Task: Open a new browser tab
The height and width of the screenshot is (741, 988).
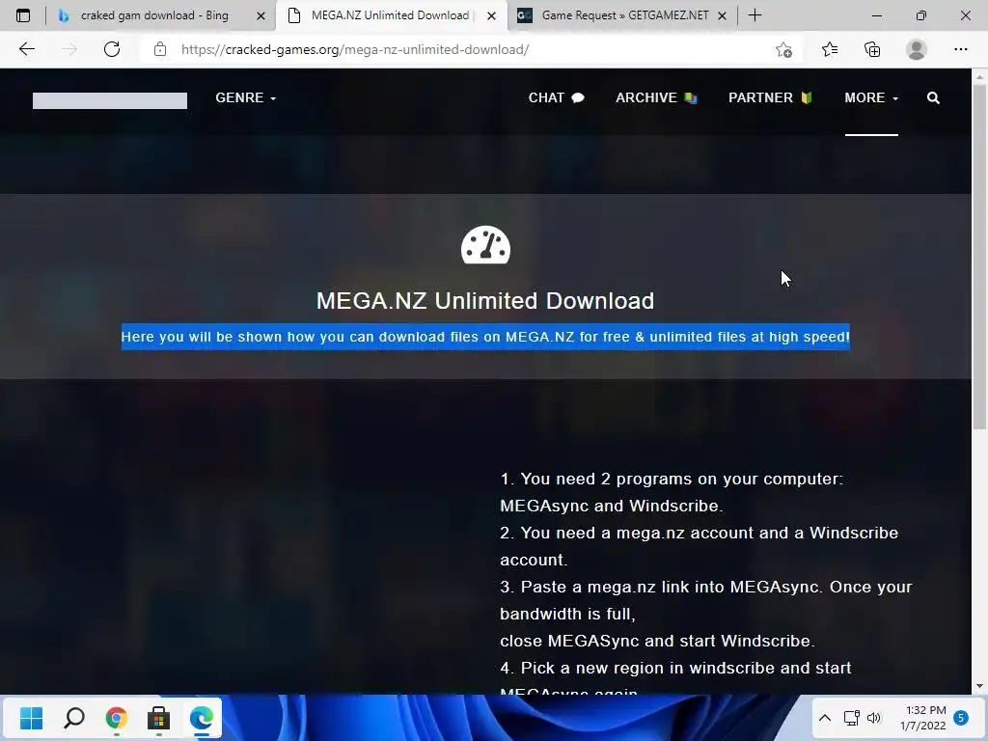Action: coord(755,15)
